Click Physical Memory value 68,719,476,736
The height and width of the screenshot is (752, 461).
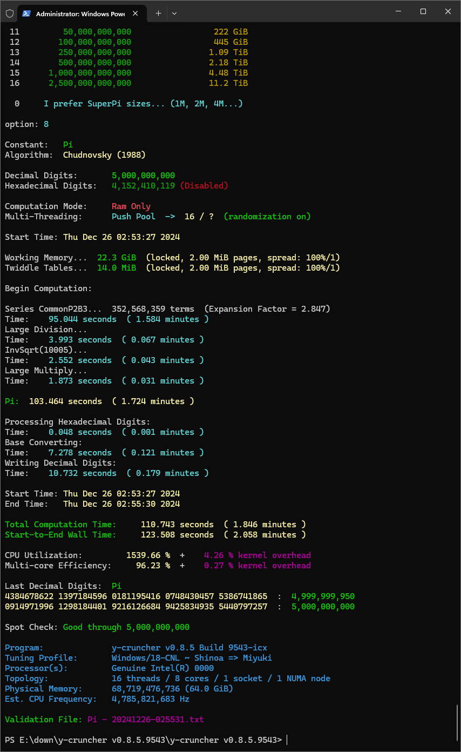(x=146, y=689)
